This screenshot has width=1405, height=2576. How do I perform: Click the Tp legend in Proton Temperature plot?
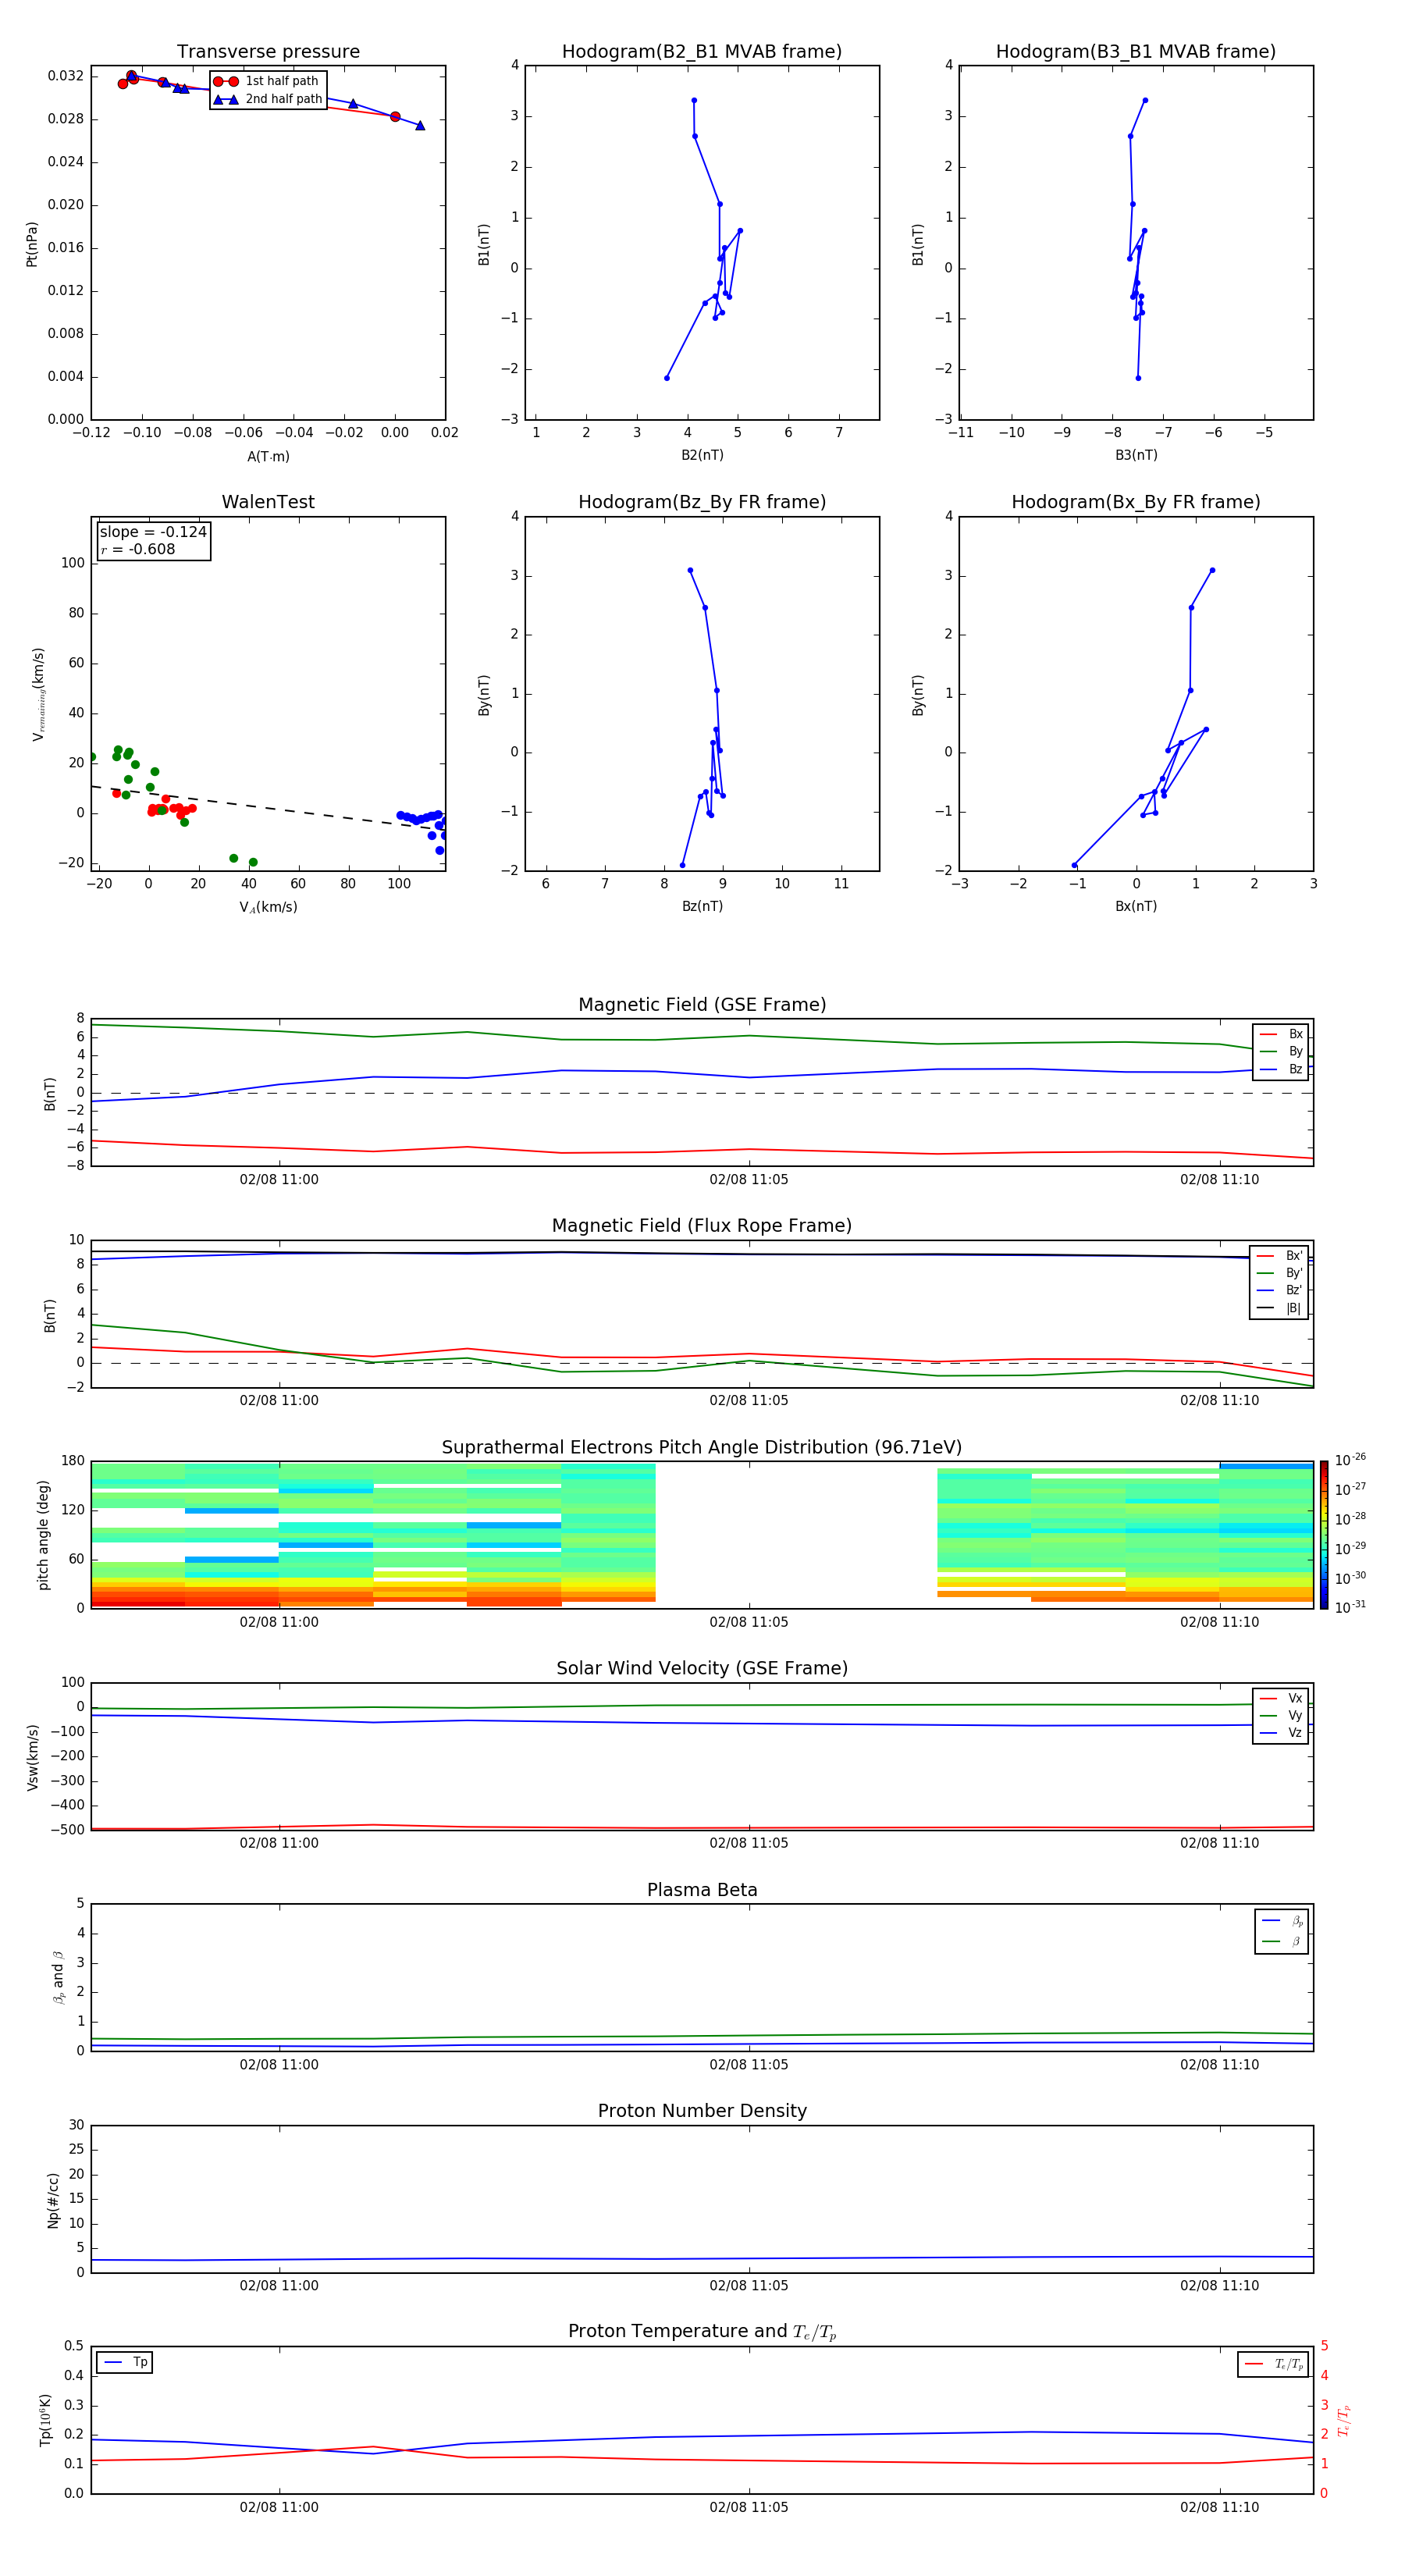[125, 2362]
